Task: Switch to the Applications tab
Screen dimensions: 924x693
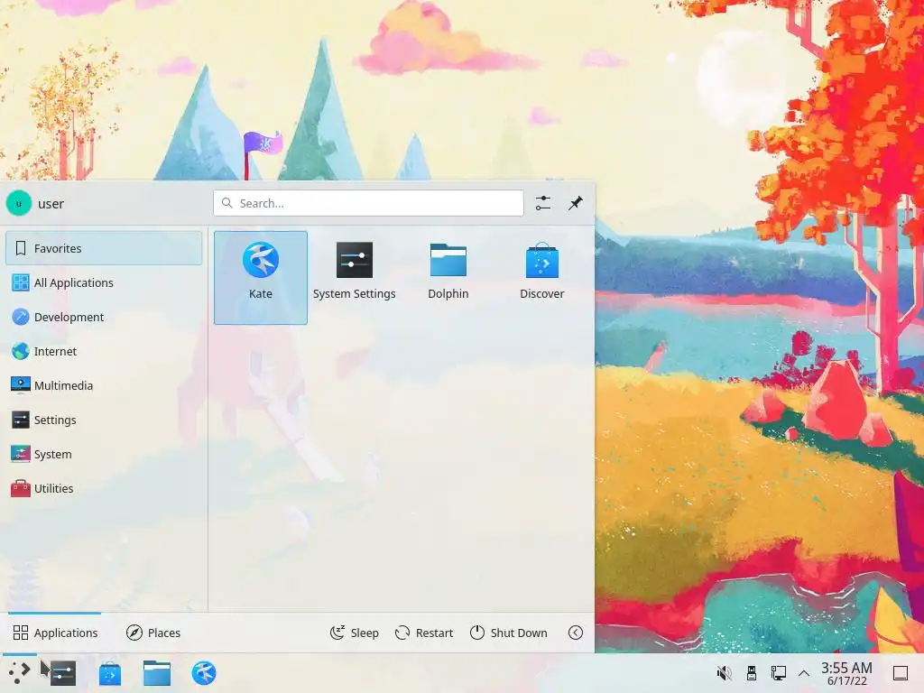Action: pos(55,633)
